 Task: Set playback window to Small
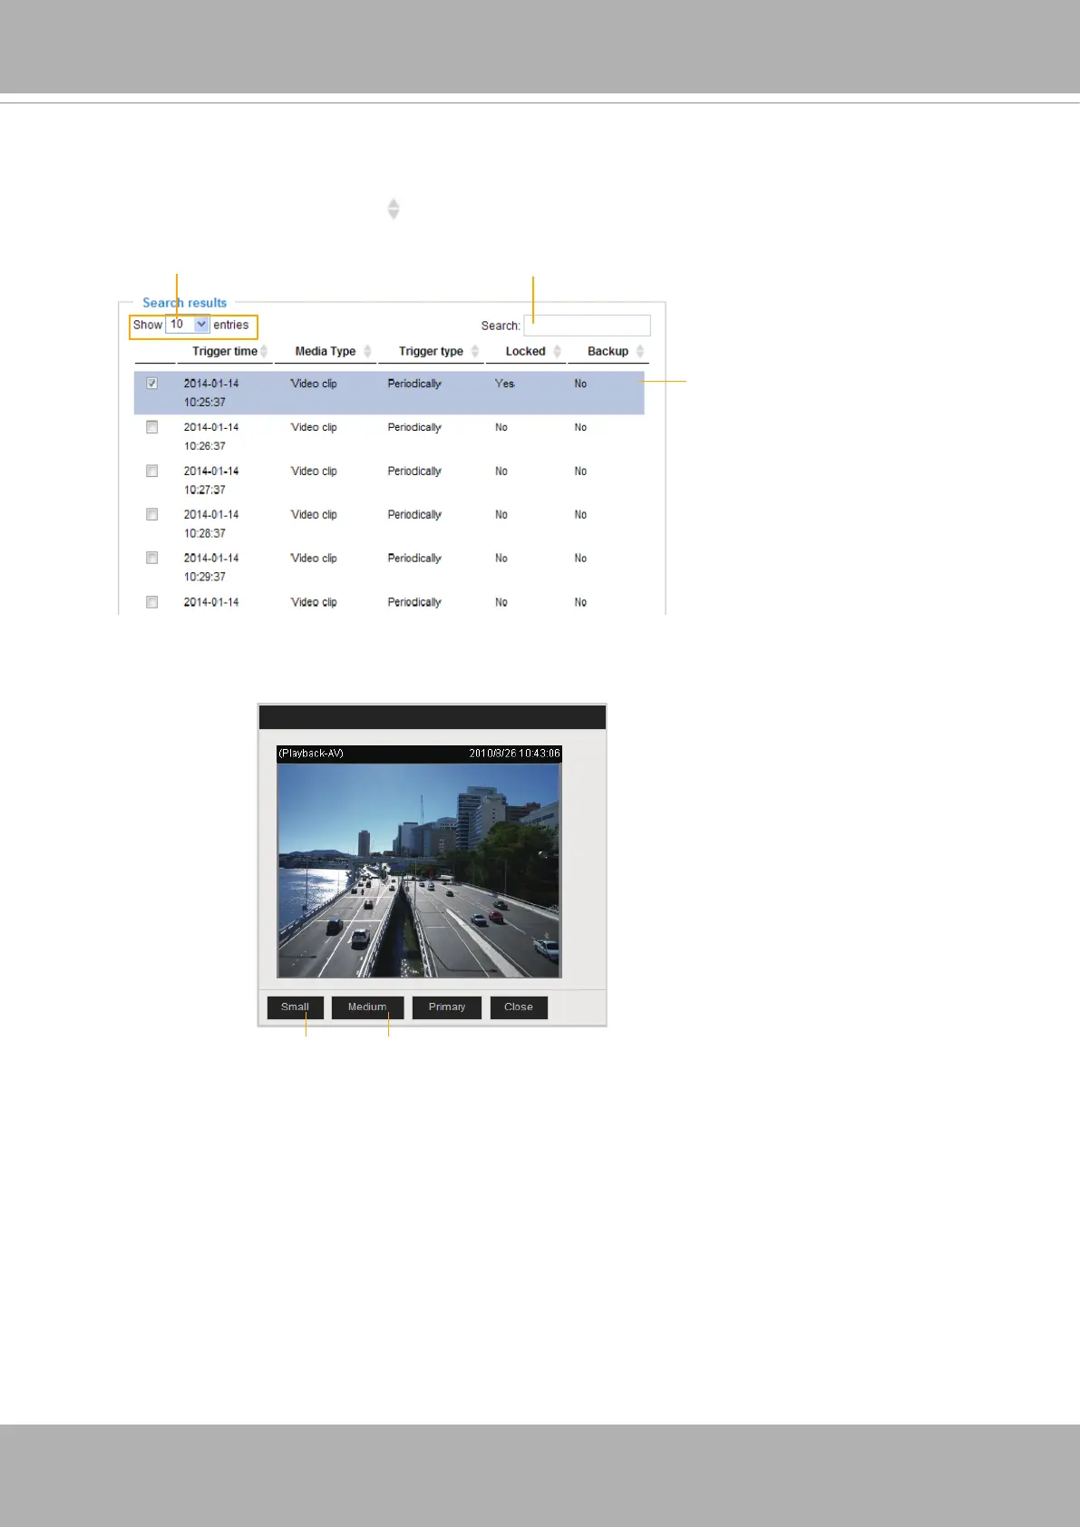click(296, 1007)
